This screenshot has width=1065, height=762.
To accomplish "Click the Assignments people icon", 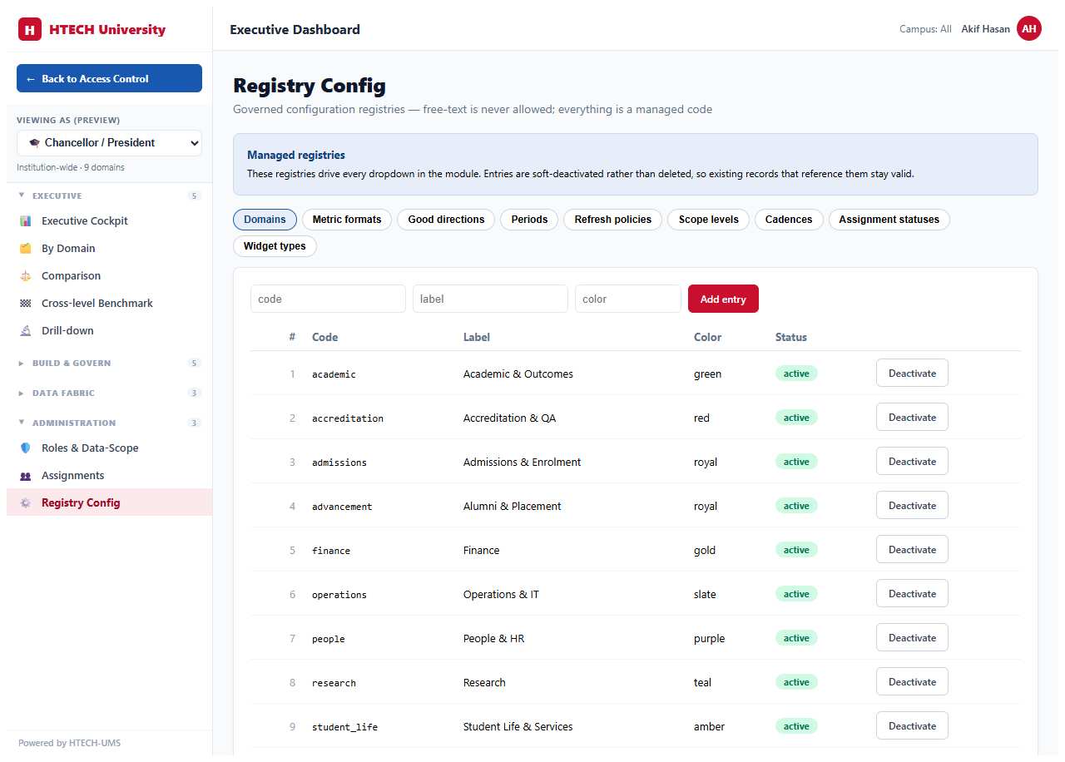I will [x=25, y=476].
